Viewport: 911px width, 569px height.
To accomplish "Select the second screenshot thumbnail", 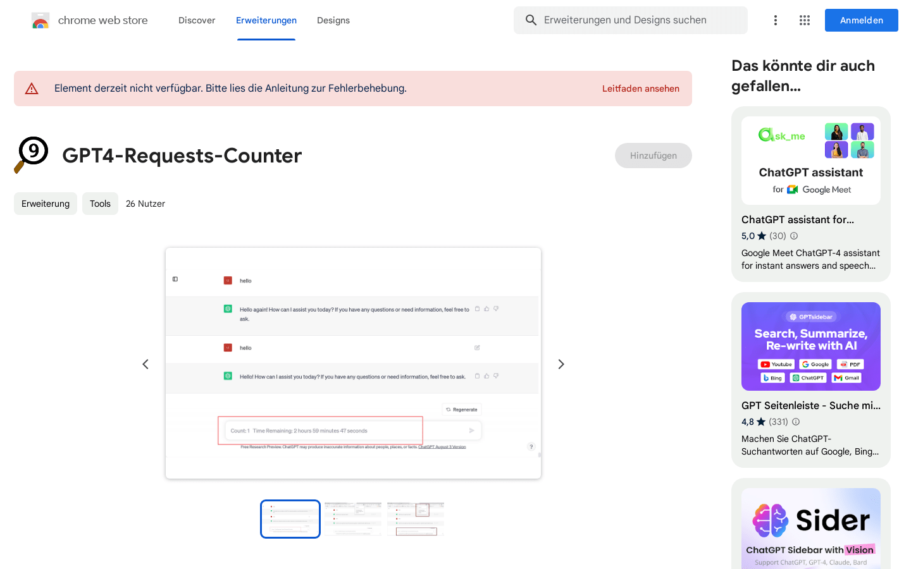I will pos(353,519).
